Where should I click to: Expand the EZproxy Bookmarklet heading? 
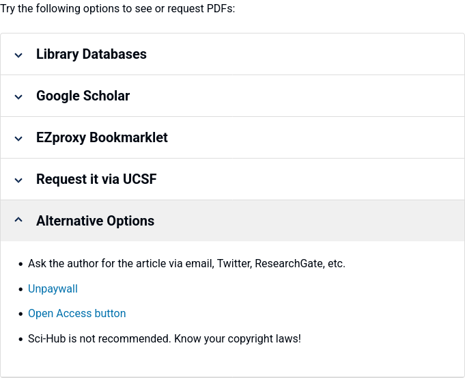click(102, 137)
